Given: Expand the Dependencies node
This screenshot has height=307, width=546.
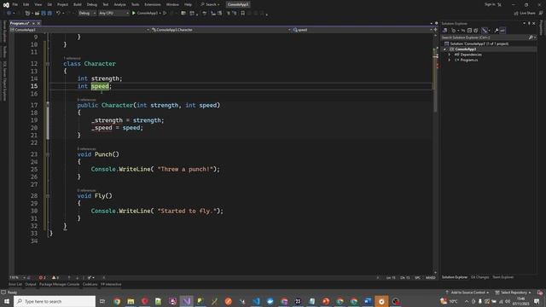Looking at the screenshot, I should point(450,55).
